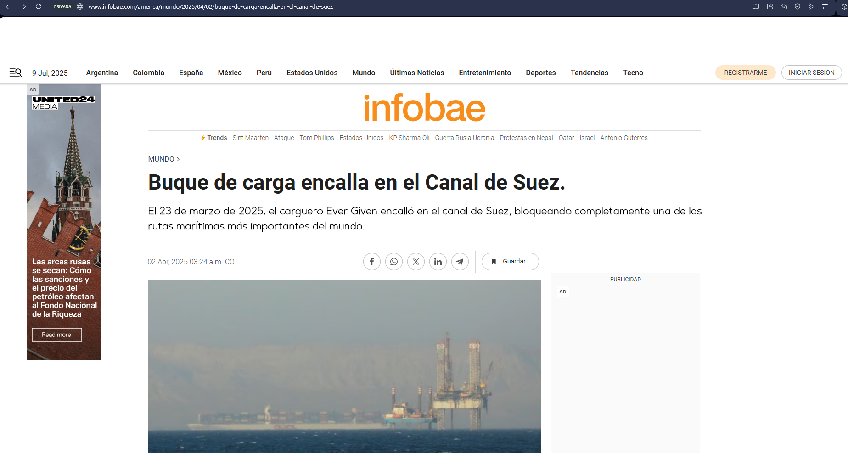This screenshot has width=848, height=453.
Task: Click the site info globe icon
Action: pyautogui.click(x=80, y=6)
